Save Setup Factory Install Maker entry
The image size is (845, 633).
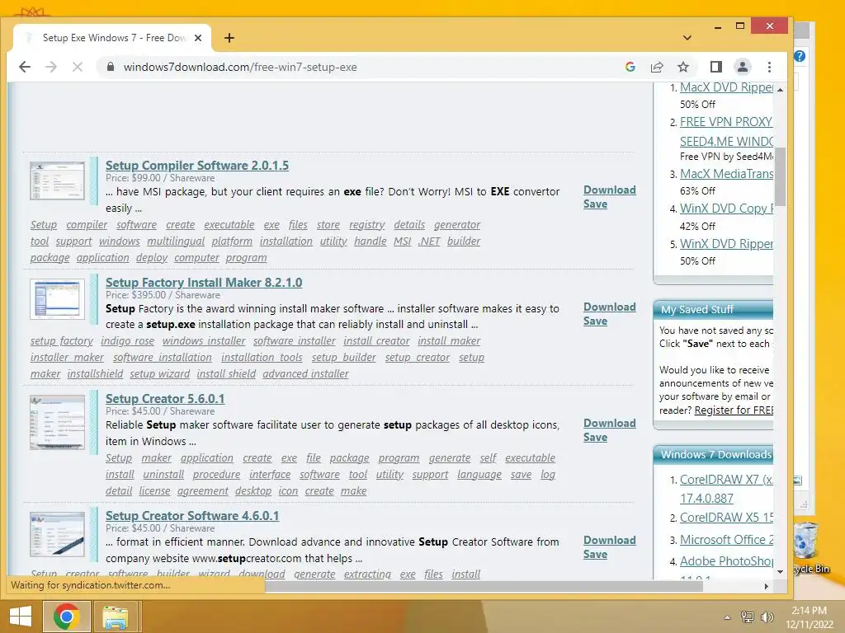pyautogui.click(x=596, y=321)
